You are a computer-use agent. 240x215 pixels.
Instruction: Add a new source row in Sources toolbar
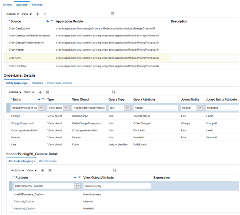[x=38, y=14]
